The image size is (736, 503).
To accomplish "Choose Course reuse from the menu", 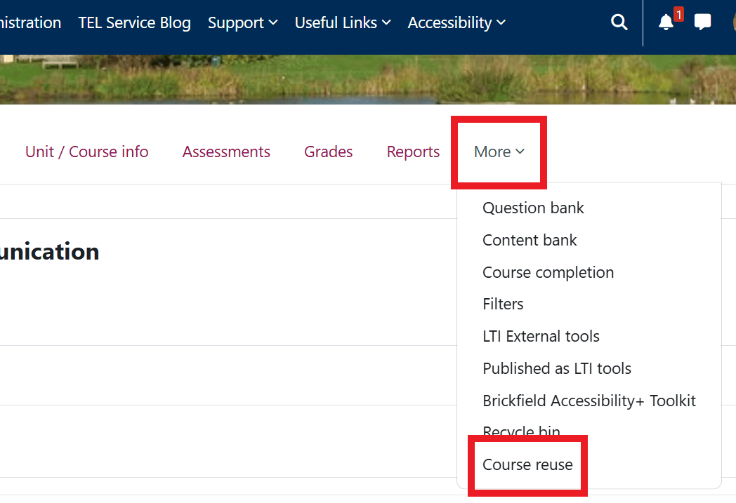I will point(527,464).
